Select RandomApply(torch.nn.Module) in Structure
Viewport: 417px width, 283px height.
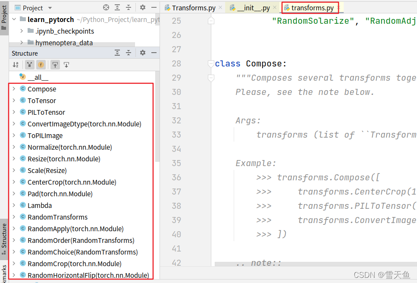click(x=75, y=229)
